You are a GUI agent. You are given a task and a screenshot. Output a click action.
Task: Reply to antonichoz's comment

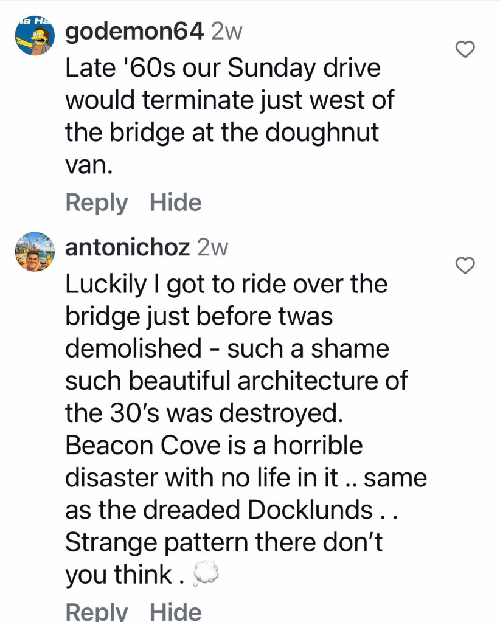96,611
